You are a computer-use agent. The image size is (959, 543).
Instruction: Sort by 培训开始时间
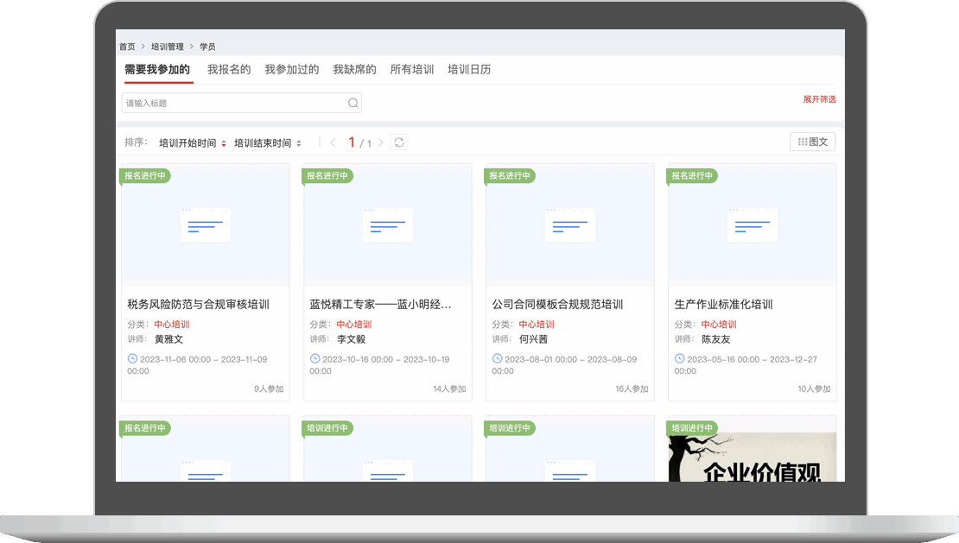click(x=192, y=143)
